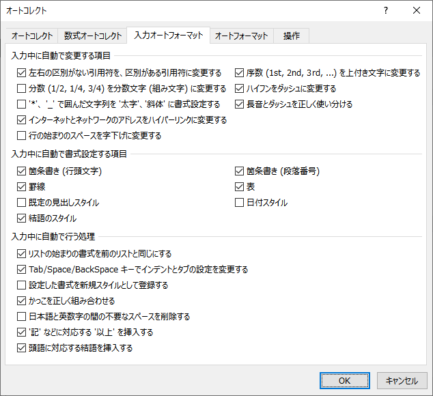Select the 入力オートフォーマット tab
The width and height of the screenshot is (433, 396).
[x=169, y=36]
